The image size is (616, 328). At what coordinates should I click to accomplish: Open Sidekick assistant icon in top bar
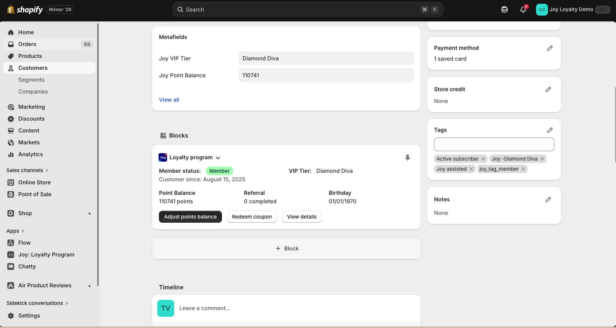[x=504, y=9]
